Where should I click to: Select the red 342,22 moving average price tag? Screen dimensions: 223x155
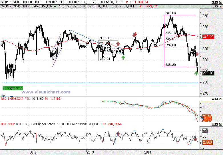208,37
